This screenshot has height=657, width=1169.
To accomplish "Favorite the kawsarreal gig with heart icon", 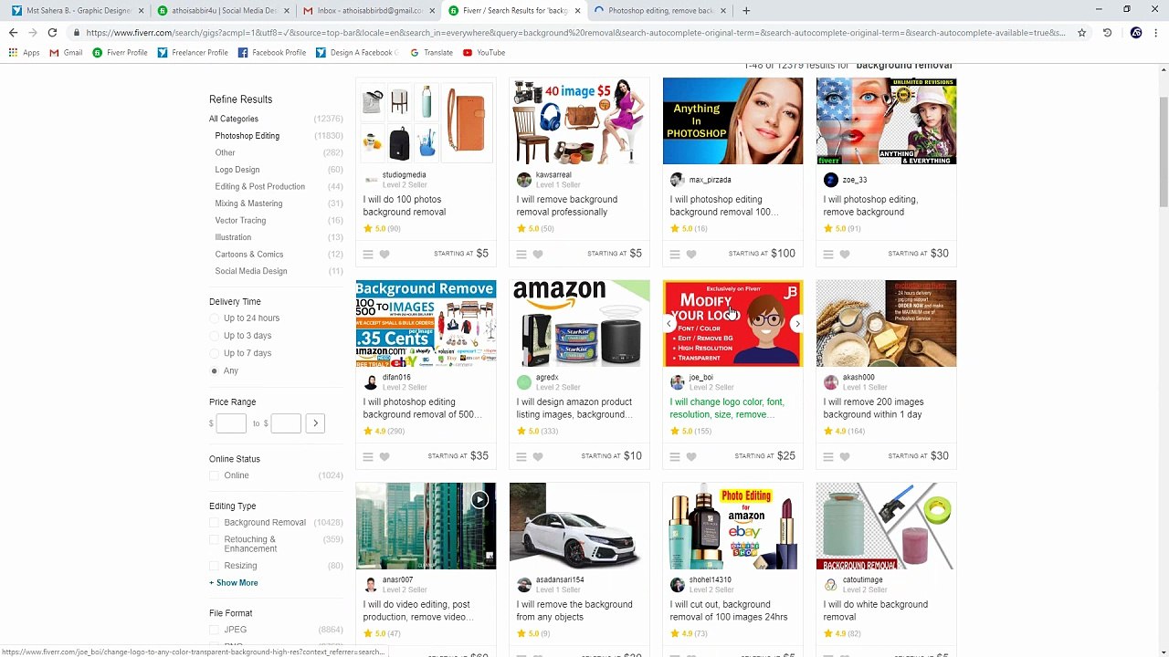I will 538,255.
